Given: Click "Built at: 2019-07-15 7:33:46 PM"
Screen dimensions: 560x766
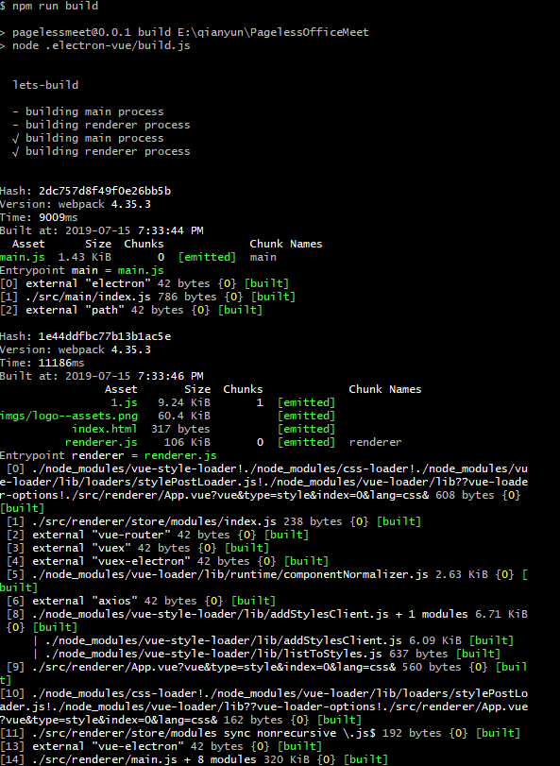Looking at the screenshot, I should (102, 376).
